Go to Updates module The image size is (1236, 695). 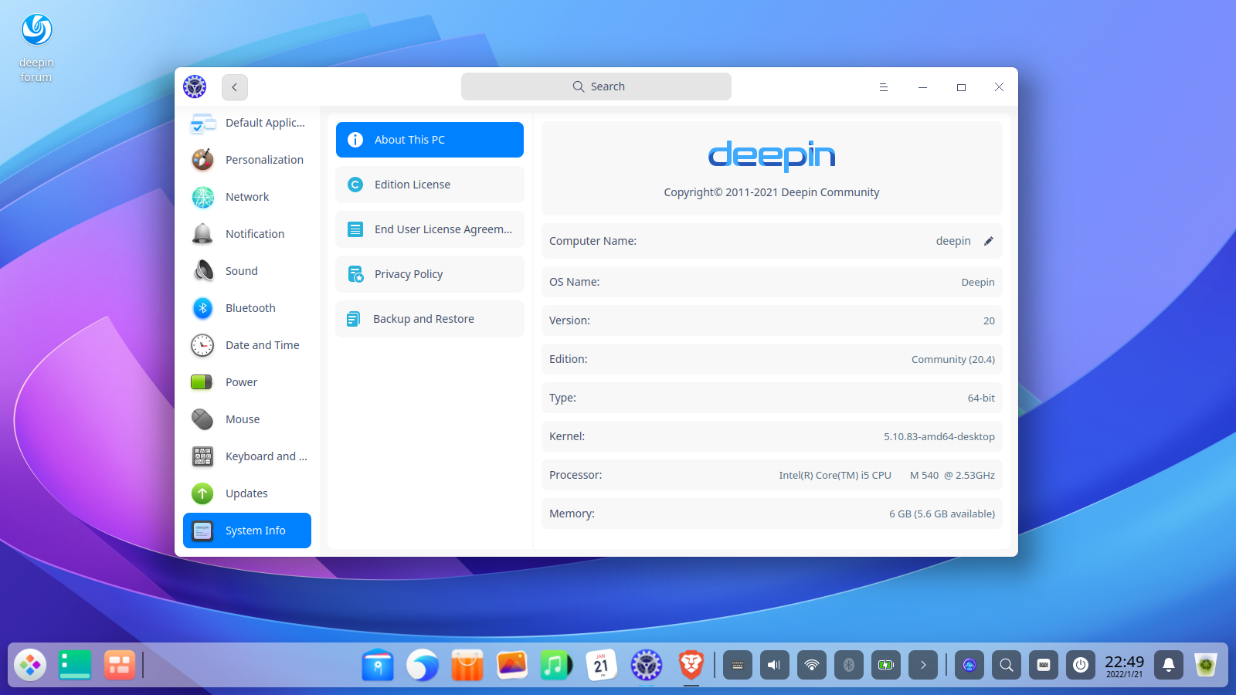(247, 493)
